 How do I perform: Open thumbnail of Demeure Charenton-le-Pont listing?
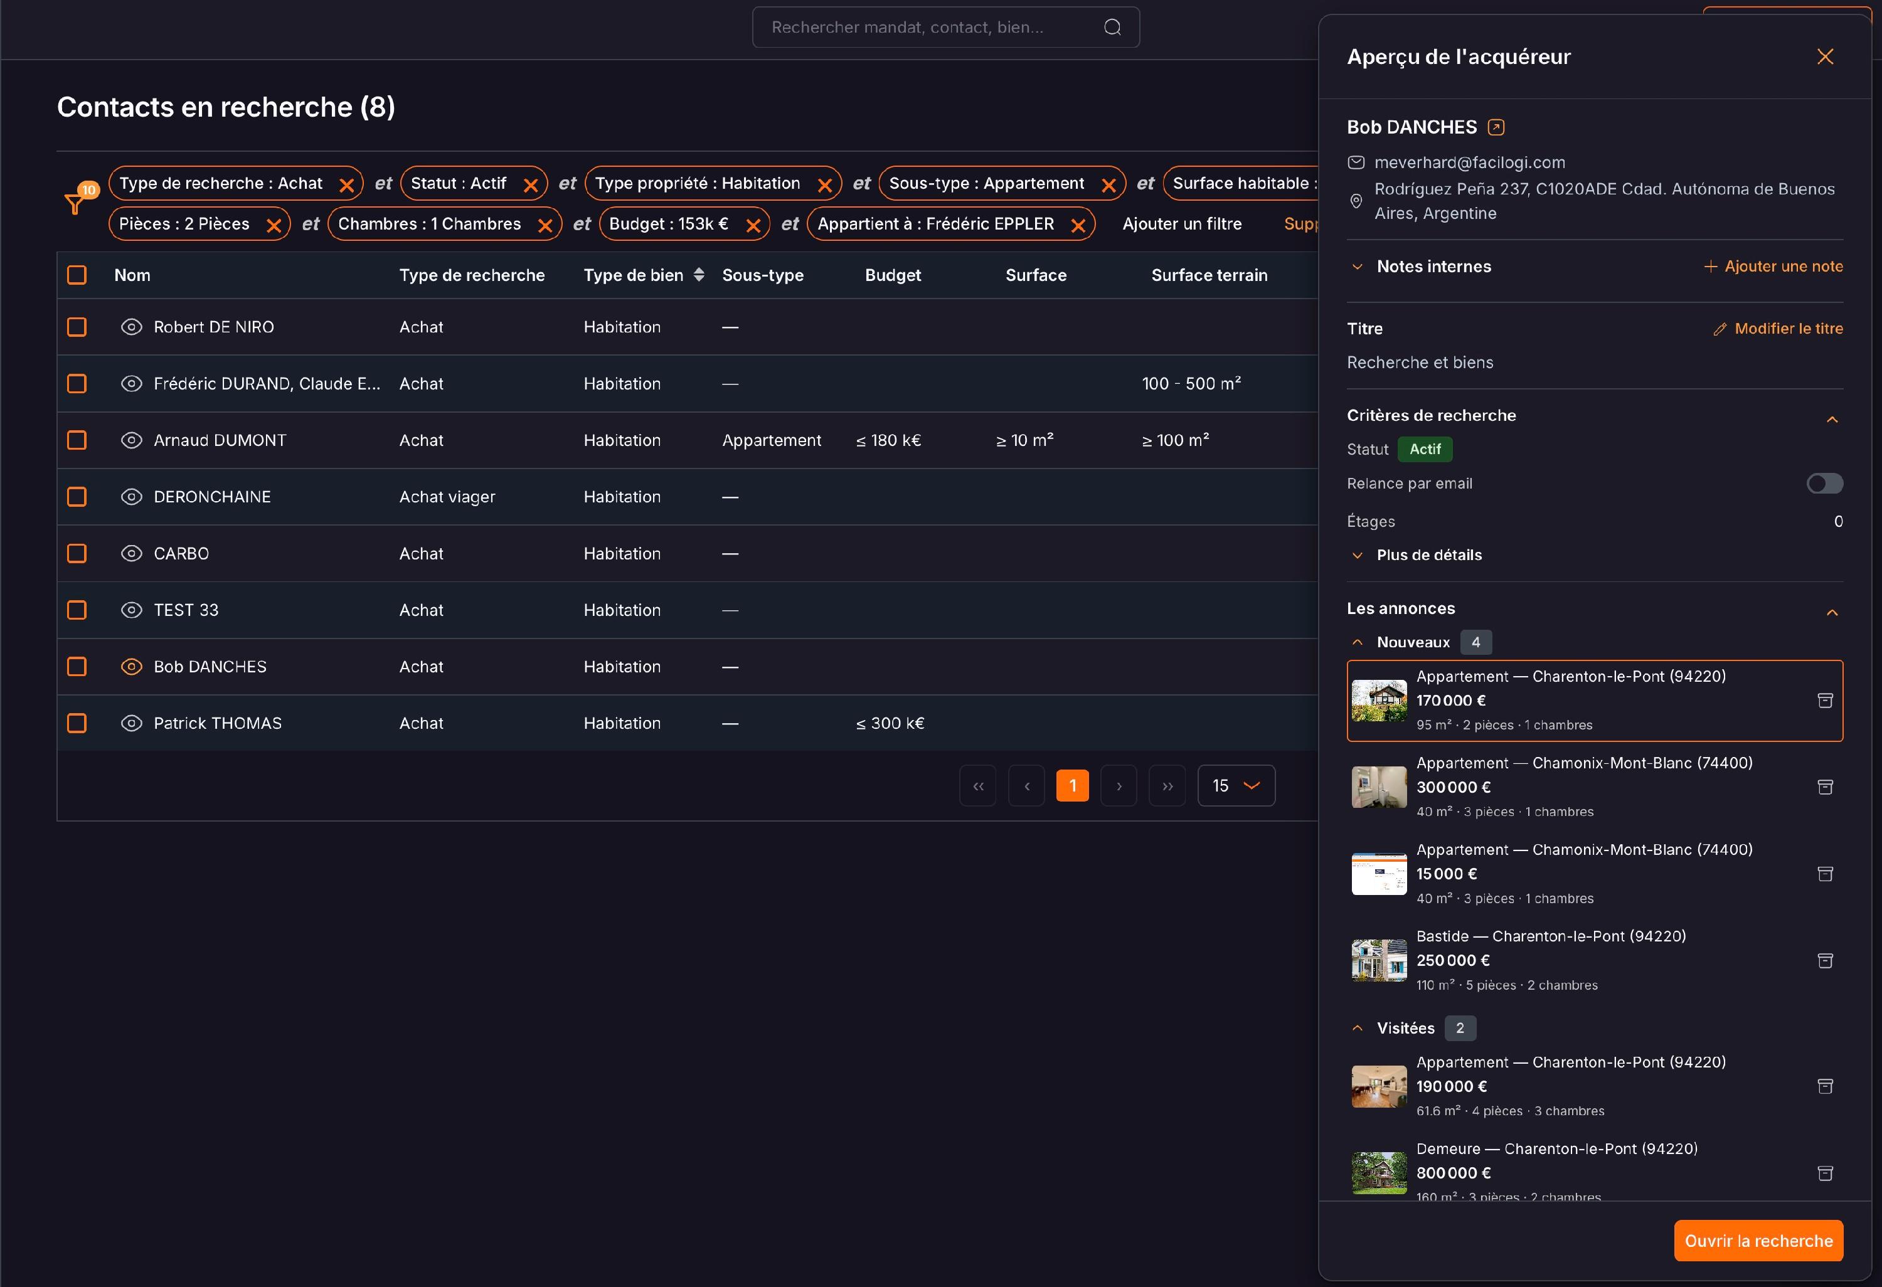click(1379, 1173)
